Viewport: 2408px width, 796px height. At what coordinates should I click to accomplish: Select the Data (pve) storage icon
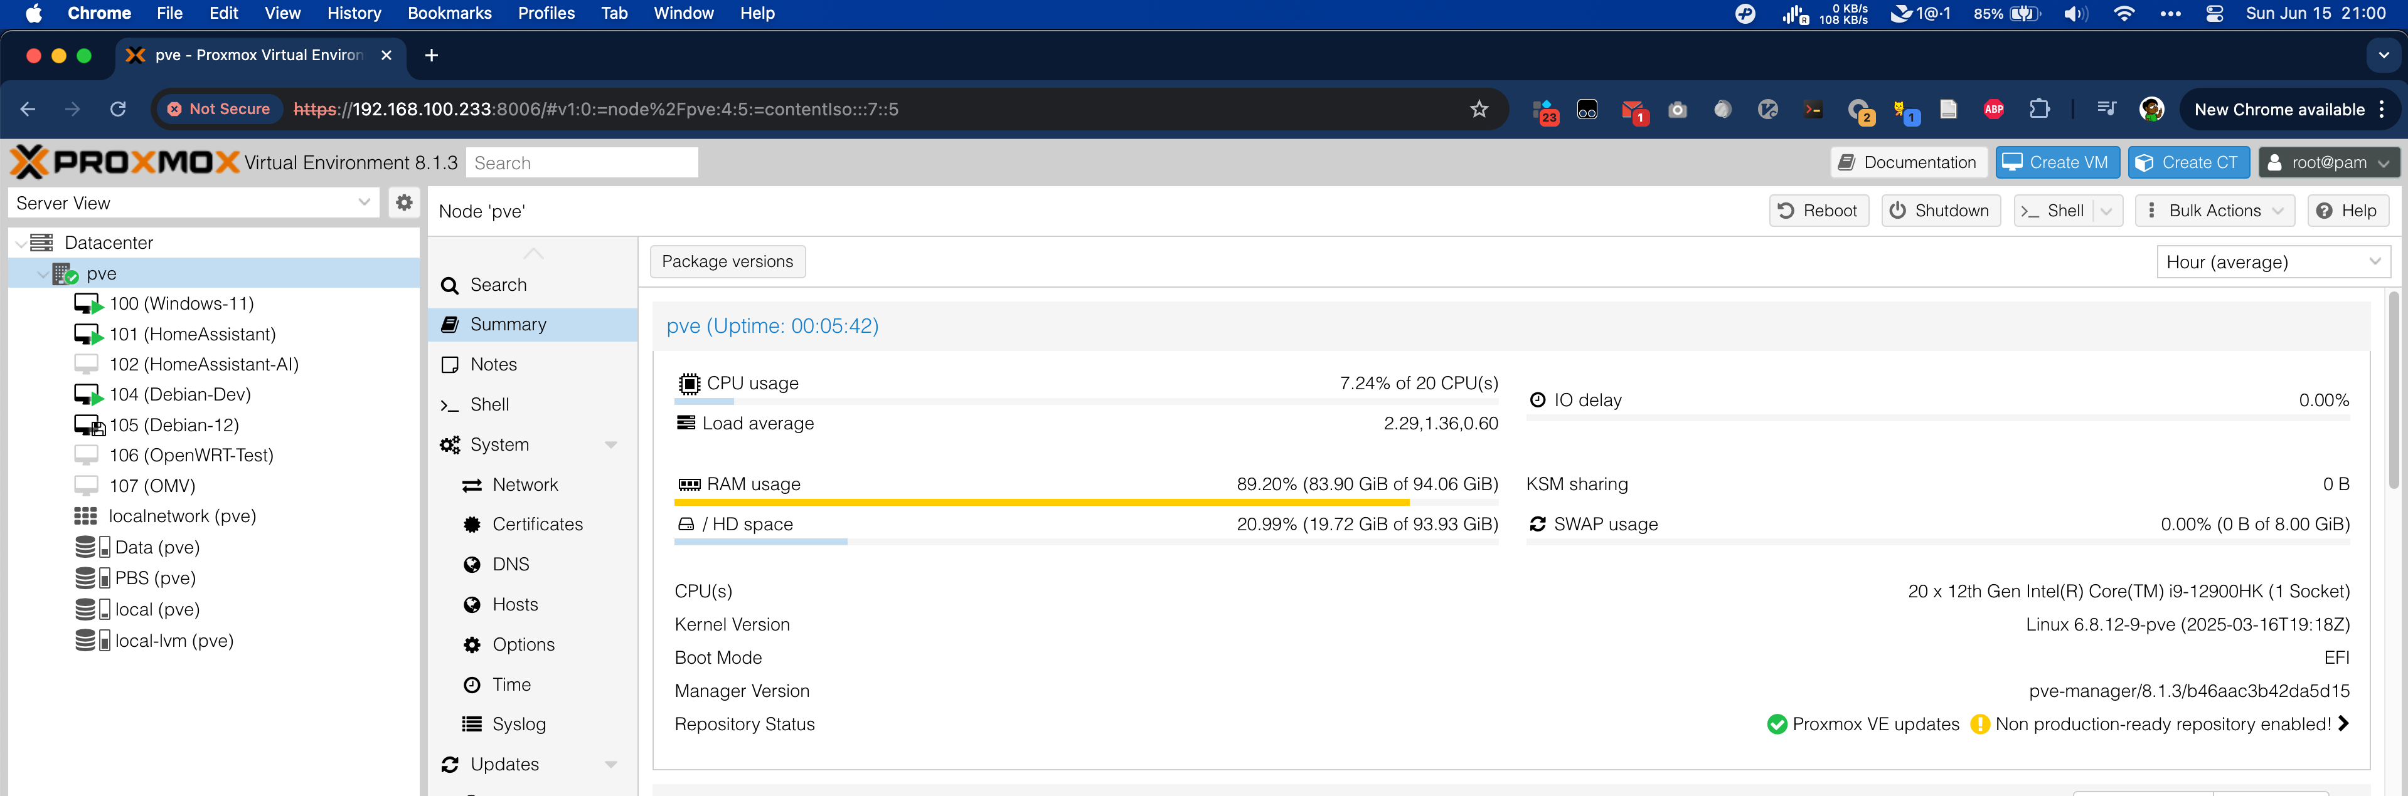pos(93,547)
